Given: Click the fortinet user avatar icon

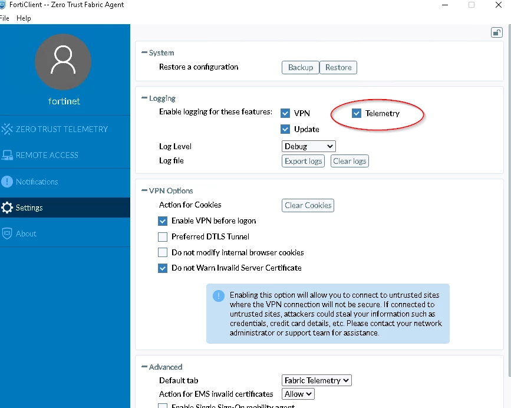Looking at the screenshot, I should pyautogui.click(x=63, y=61).
